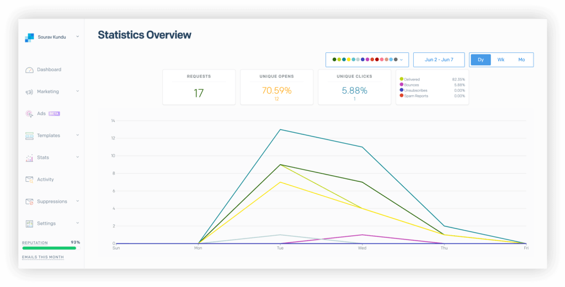Click the Suppressions blocked envelope icon

(x=29, y=202)
